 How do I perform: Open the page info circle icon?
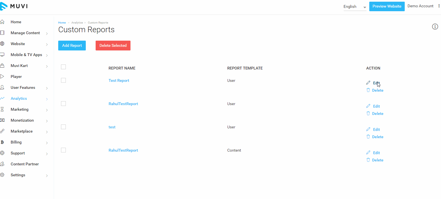[x=435, y=27]
